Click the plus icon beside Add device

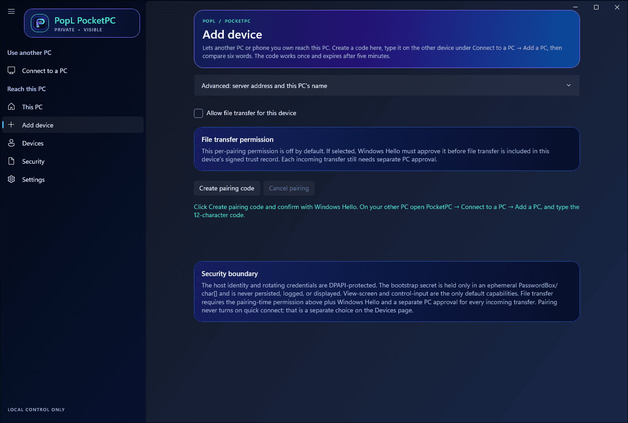click(x=11, y=125)
